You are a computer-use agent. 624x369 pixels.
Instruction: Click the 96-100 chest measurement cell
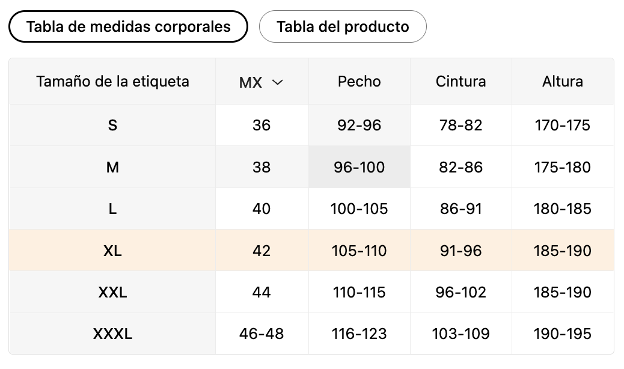point(359,167)
